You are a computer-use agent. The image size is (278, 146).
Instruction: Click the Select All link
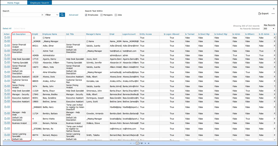point(7,28)
